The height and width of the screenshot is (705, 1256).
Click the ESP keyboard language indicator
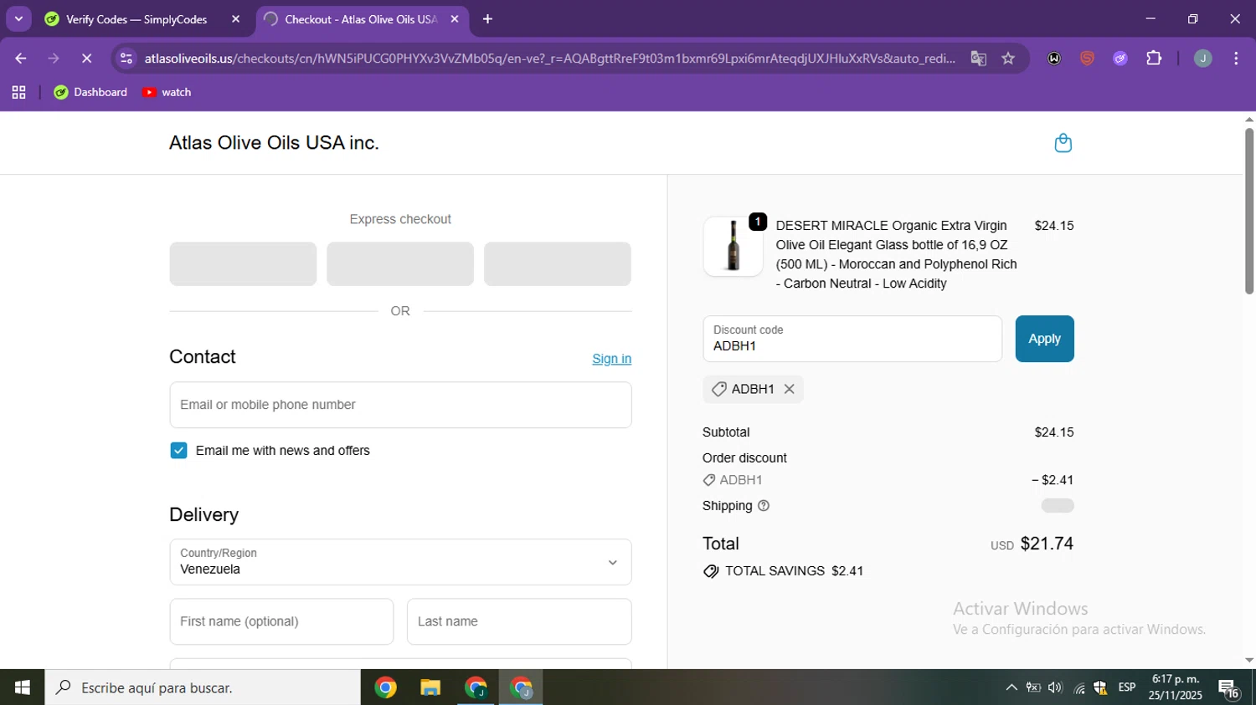tap(1127, 687)
